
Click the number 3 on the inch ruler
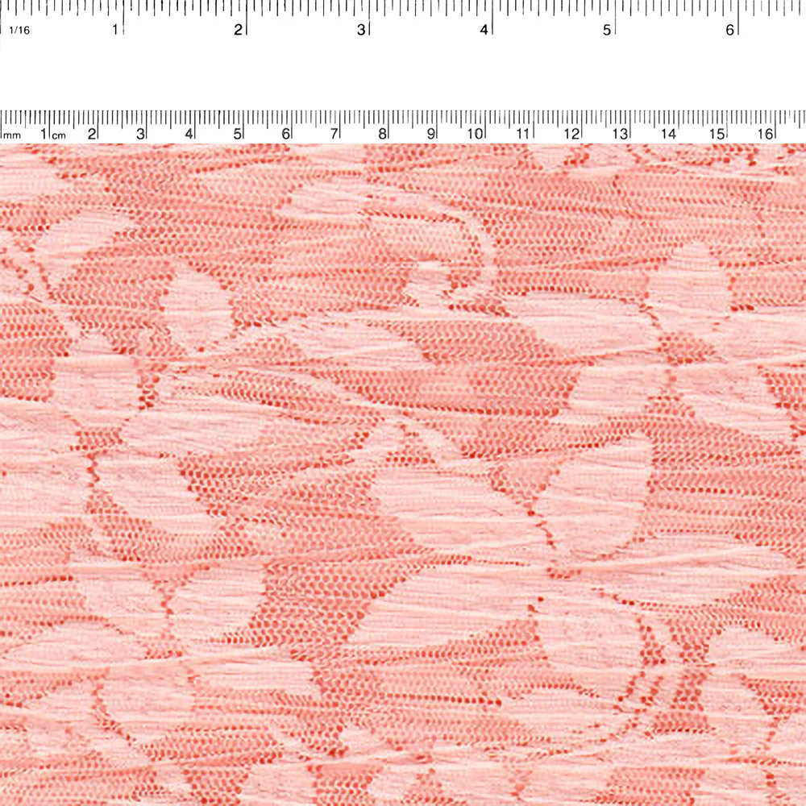(361, 30)
